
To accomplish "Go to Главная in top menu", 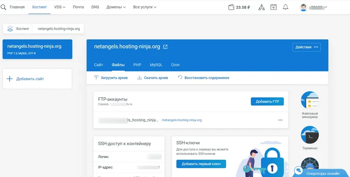I will click(17, 7).
